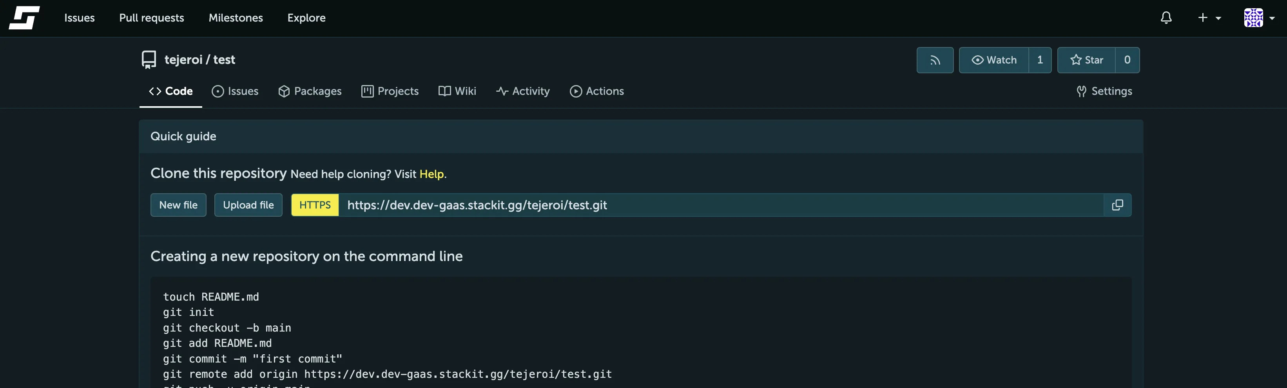Open the Wiki tab
Image resolution: width=1287 pixels, height=388 pixels.
457,91
